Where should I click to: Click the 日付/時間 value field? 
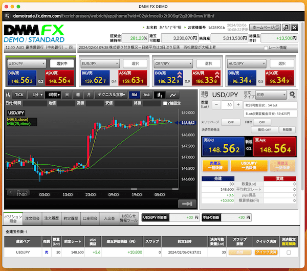(x=35, y=103)
